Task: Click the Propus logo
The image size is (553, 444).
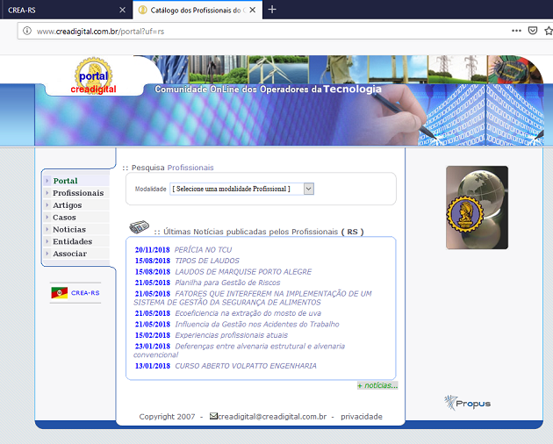Action: (x=467, y=403)
